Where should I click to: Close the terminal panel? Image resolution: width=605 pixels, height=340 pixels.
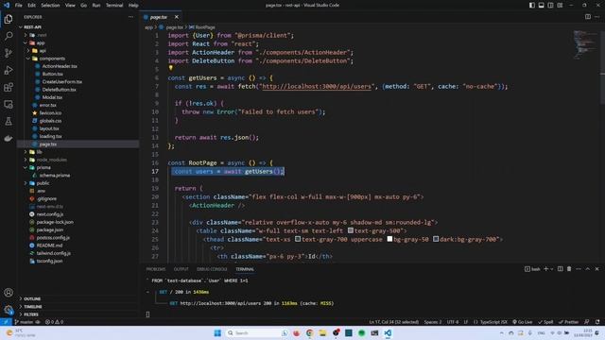pos(596,268)
